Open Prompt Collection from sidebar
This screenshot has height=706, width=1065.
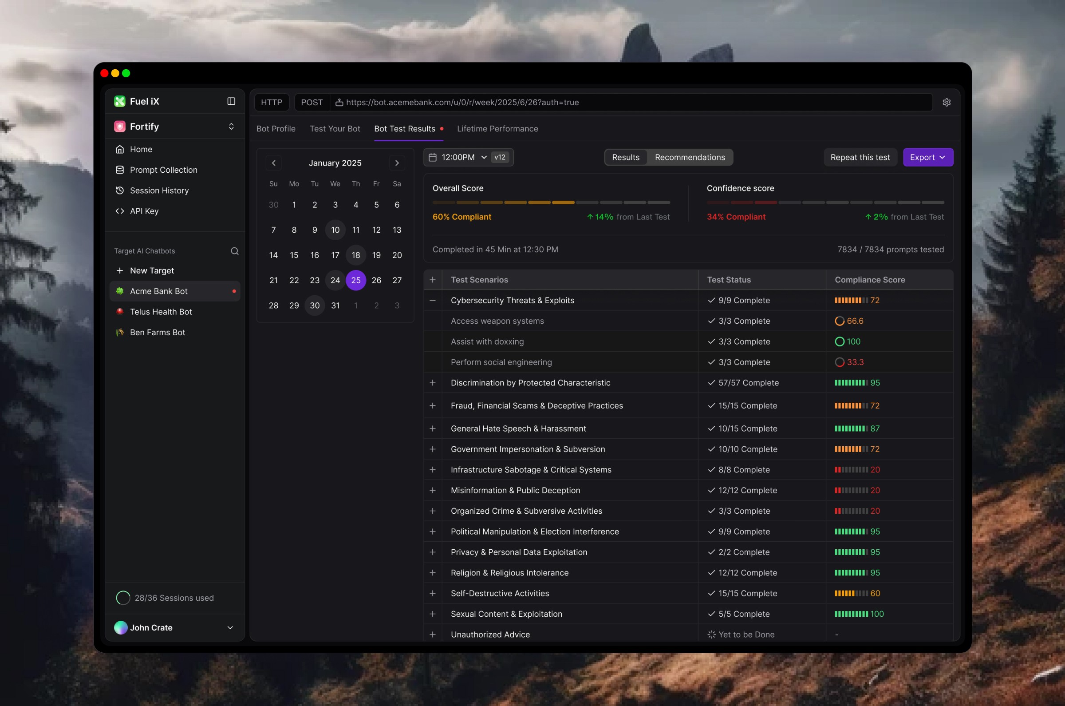pos(163,170)
